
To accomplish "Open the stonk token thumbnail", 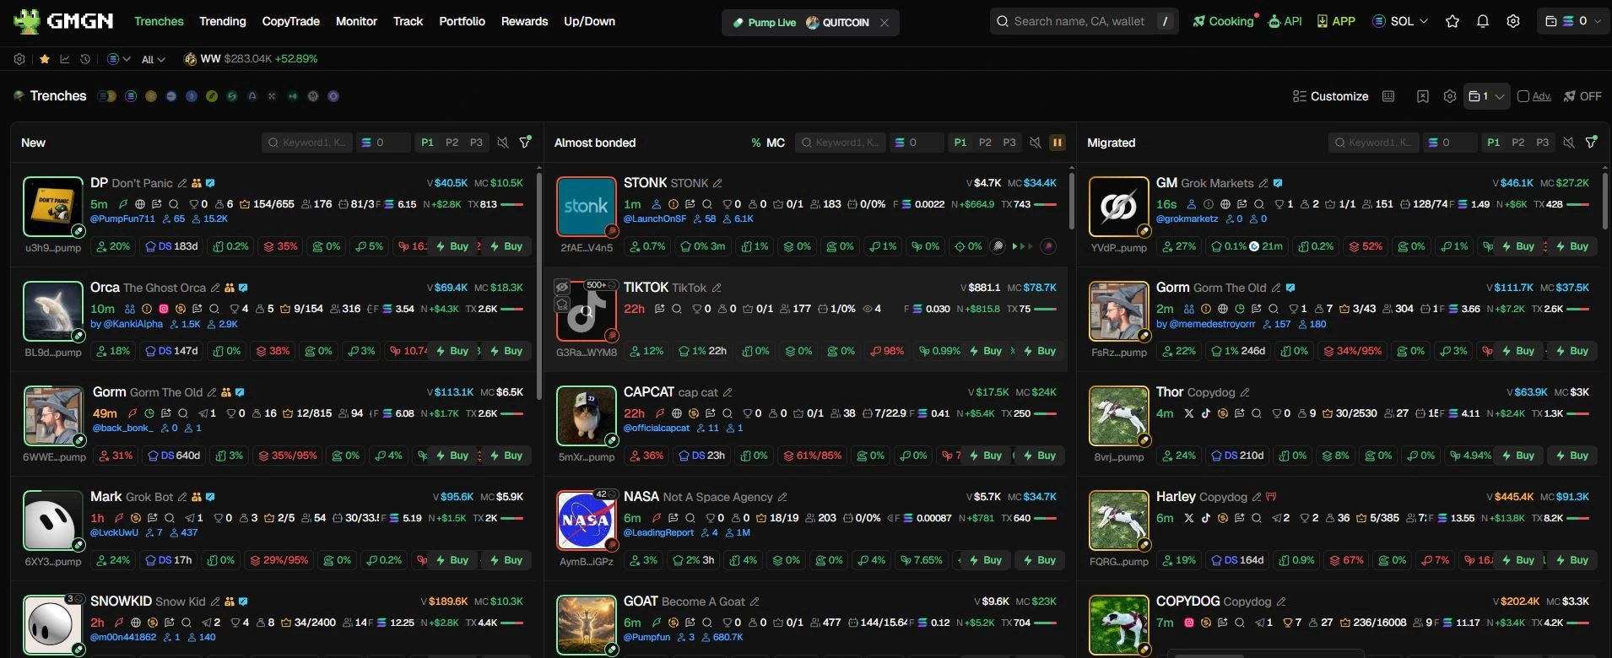I will [586, 207].
